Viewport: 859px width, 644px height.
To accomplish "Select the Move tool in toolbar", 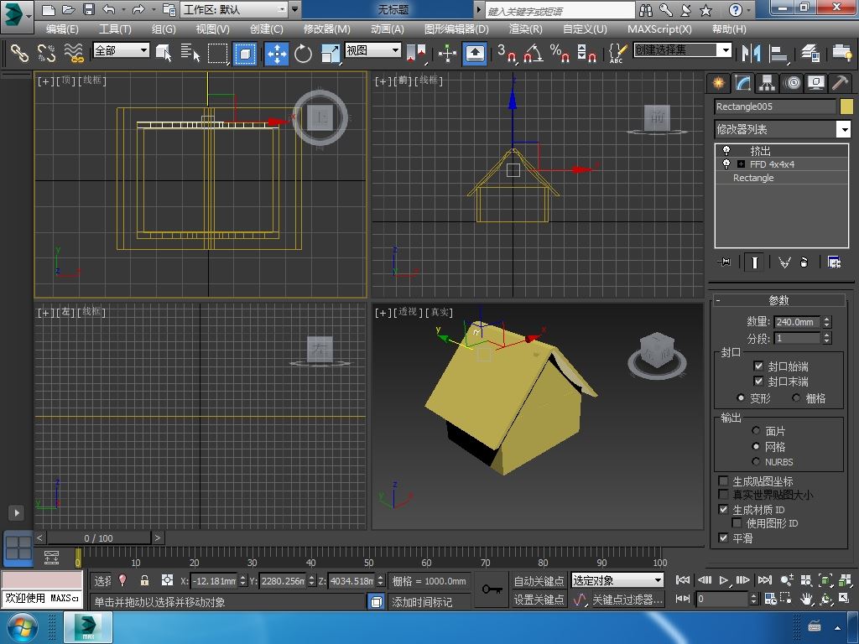I will (277, 54).
